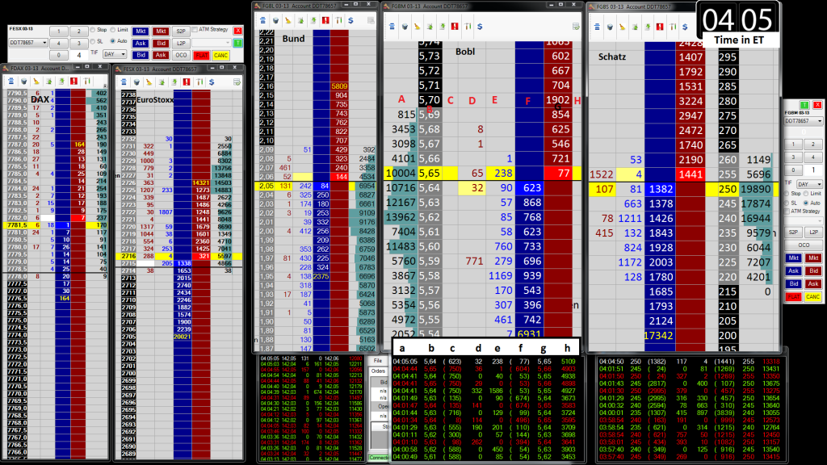Screen dimensions: 827x465
Task: Click the Bobl 5,65 price cell
Action: click(430, 174)
